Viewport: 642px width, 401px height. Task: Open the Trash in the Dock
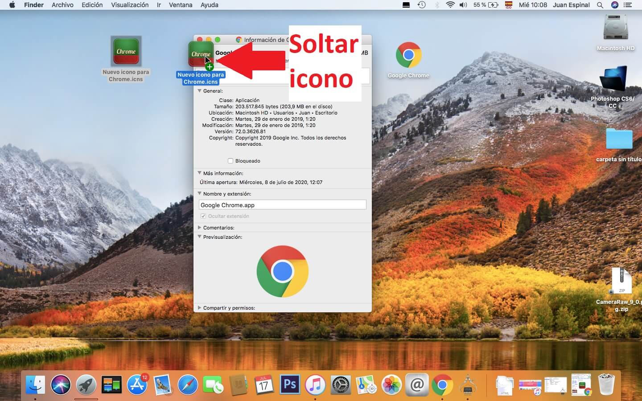(606, 384)
